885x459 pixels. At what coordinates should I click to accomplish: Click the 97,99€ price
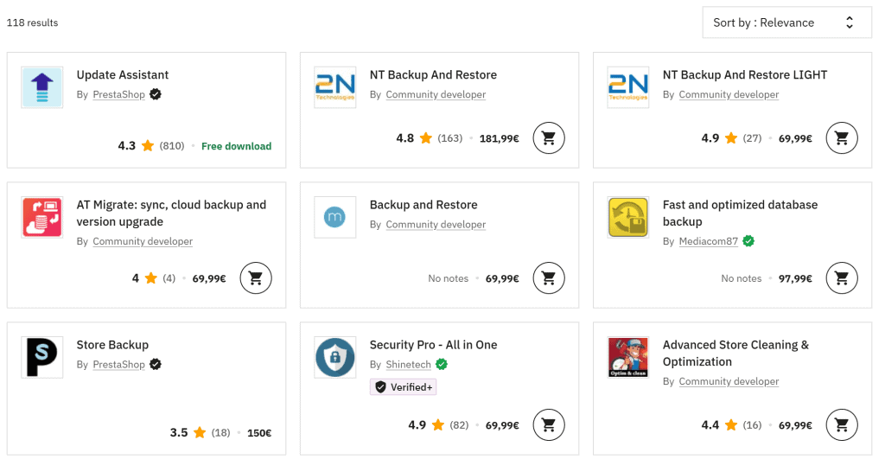coord(795,278)
